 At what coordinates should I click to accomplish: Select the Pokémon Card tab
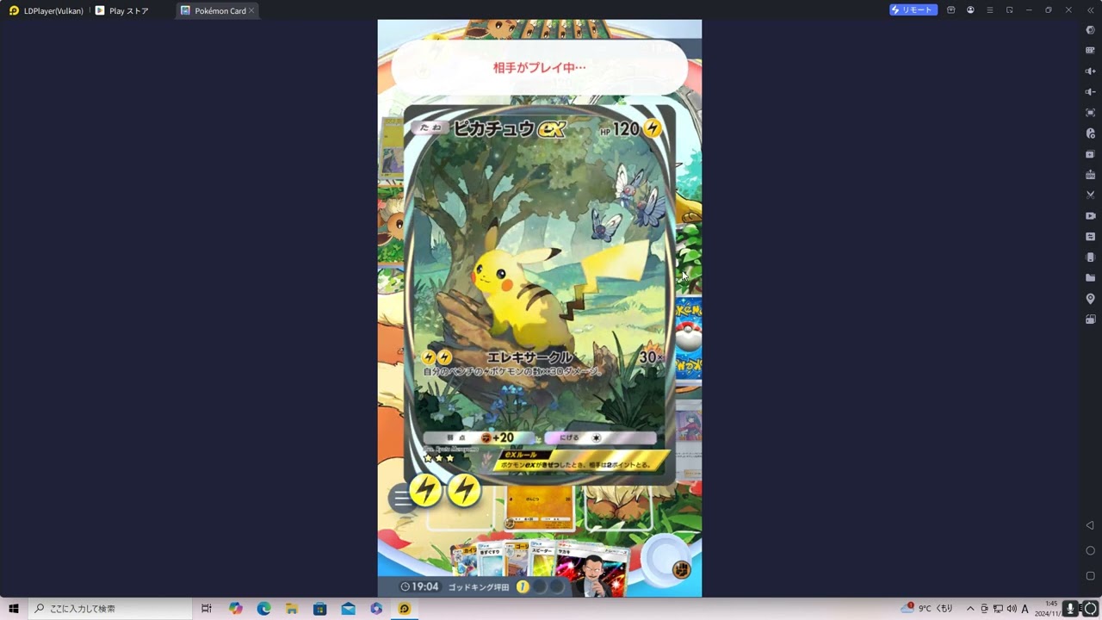click(x=214, y=10)
